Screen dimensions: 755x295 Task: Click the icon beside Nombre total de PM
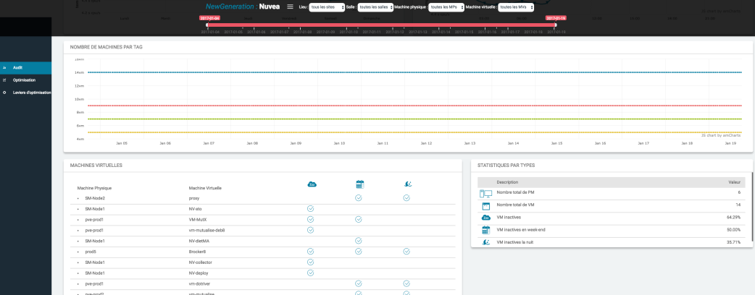pyautogui.click(x=486, y=194)
